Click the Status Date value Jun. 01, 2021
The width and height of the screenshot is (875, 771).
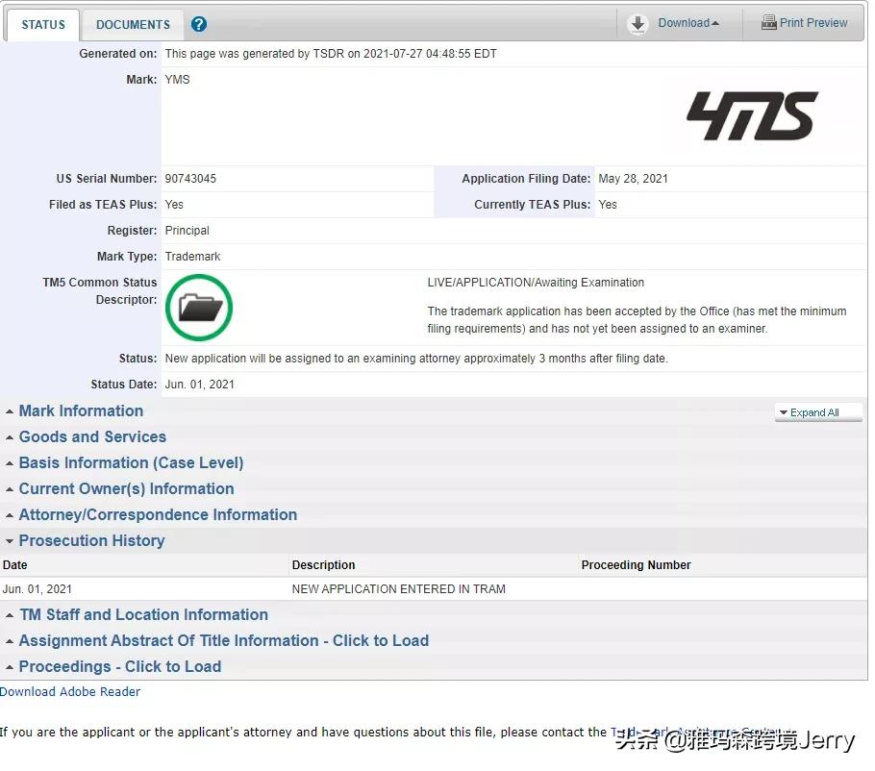[x=199, y=385]
